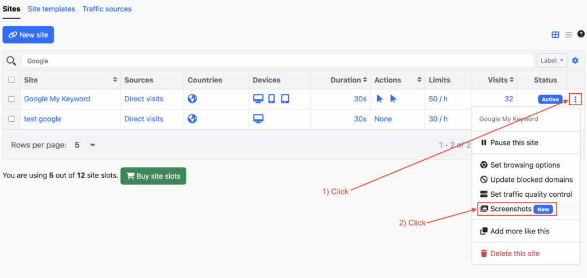Sort by Duration column arrows
Image resolution: width=587 pixels, height=278 pixels.
point(365,80)
